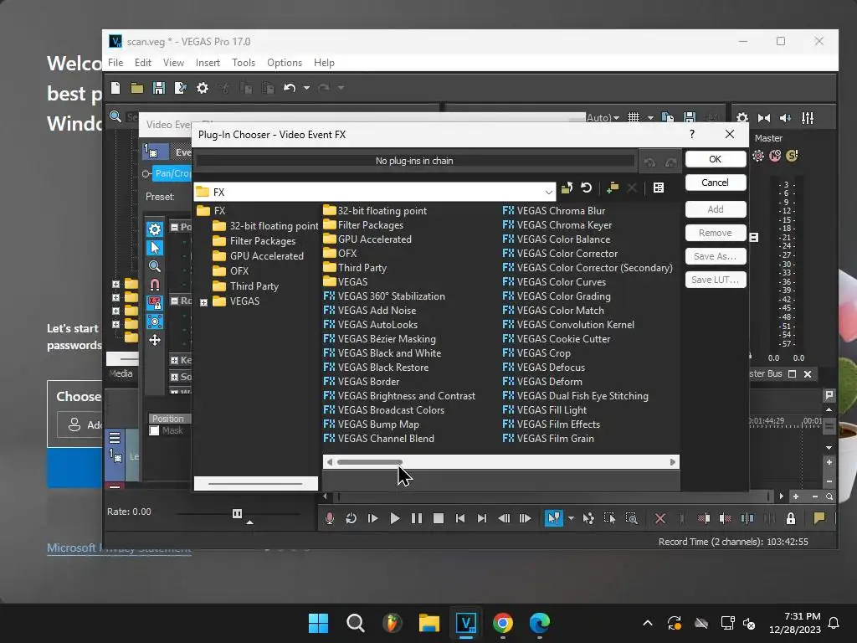Open the Help menu
This screenshot has height=643, width=857.
[x=324, y=63]
